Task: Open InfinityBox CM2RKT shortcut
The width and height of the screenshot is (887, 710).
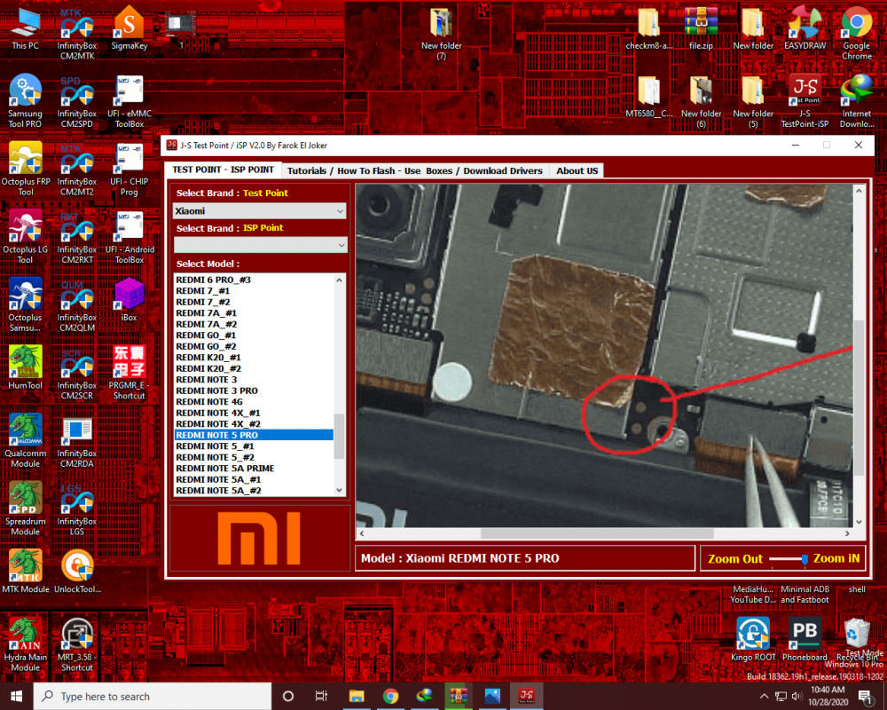Action: (77, 238)
